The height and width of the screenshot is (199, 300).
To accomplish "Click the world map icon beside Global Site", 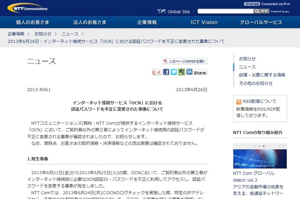I will 161,11.
